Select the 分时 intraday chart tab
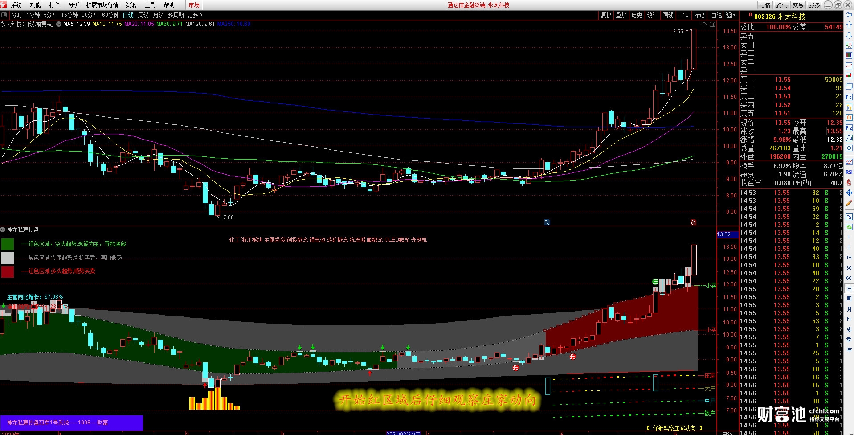Viewport: 854px width, 435px height. point(16,15)
